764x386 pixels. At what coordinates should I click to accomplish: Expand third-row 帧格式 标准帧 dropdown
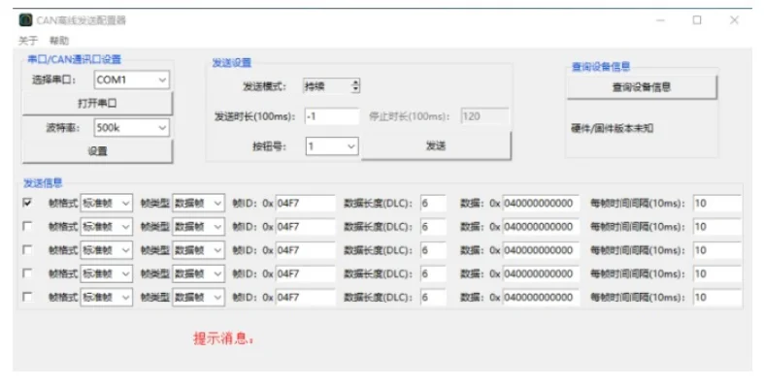[x=106, y=250]
